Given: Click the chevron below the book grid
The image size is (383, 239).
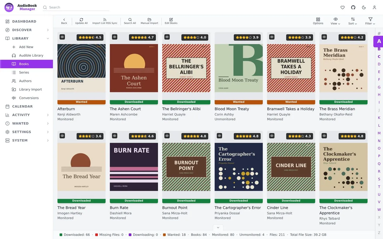Looking at the screenshot, I should click(218, 228).
